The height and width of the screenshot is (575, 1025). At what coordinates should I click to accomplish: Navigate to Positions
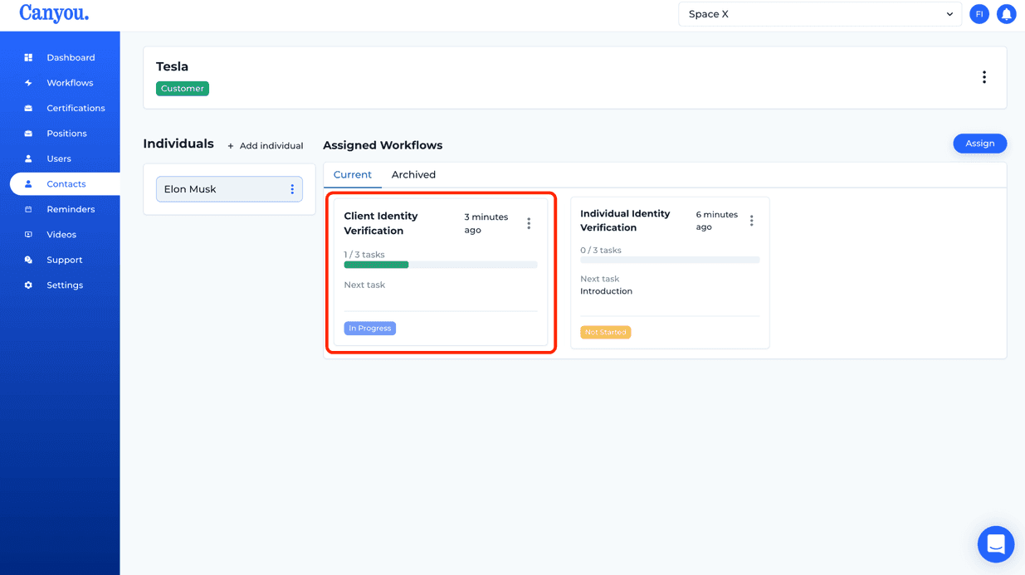coord(66,133)
